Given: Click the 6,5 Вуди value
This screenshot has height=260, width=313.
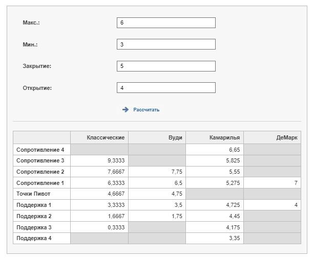Looking at the screenshot, I should (178, 183).
